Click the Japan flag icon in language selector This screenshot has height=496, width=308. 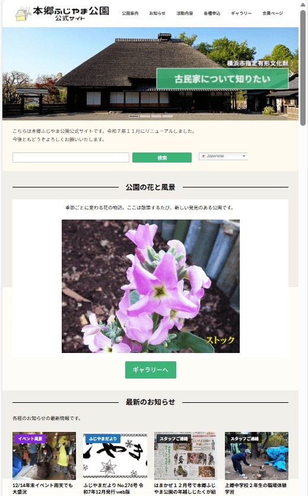tap(204, 156)
